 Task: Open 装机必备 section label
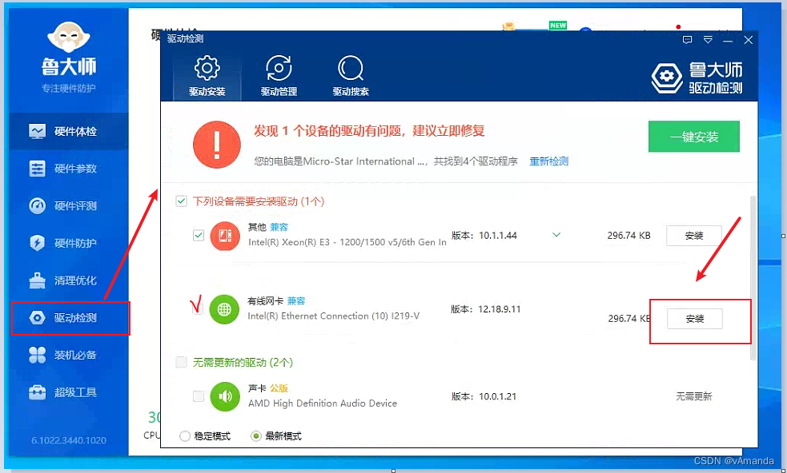pos(75,355)
